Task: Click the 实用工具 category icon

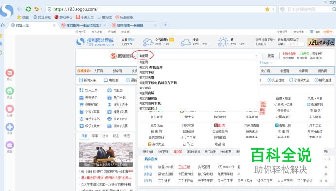Action: coord(81,90)
